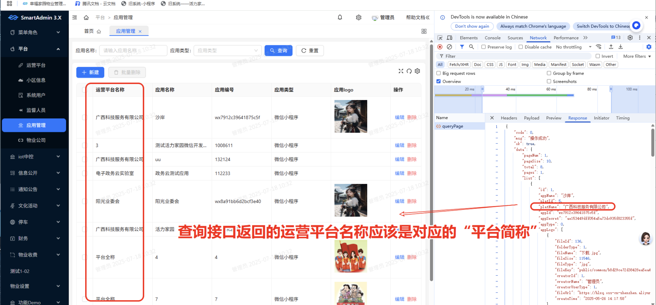The height and width of the screenshot is (305, 656).
Task: Switch to the Console tab in DevTools
Action: pos(493,37)
